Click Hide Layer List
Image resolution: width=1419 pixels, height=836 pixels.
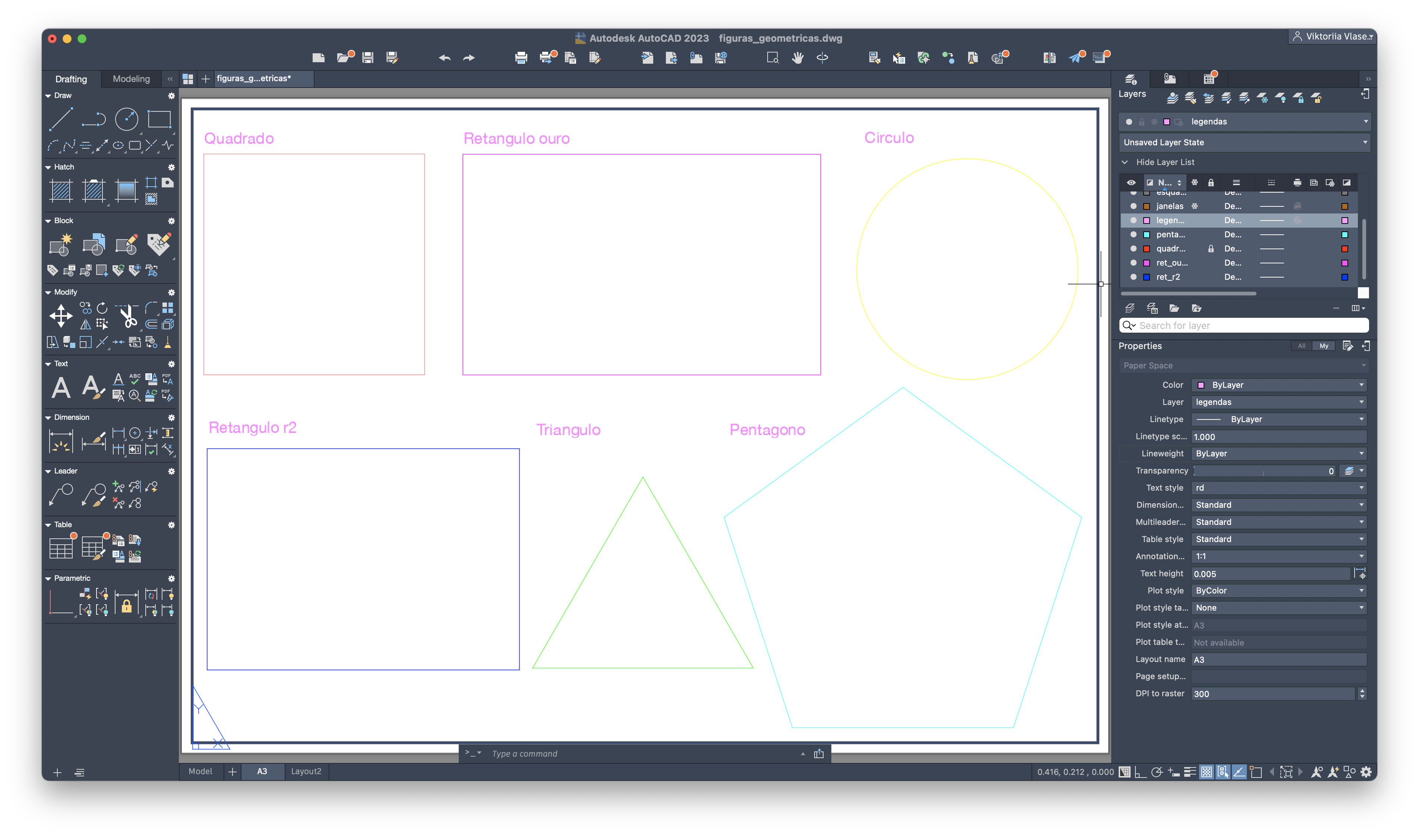(x=1164, y=162)
